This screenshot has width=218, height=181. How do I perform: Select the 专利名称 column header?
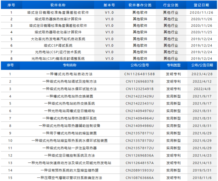click(x=70, y=65)
